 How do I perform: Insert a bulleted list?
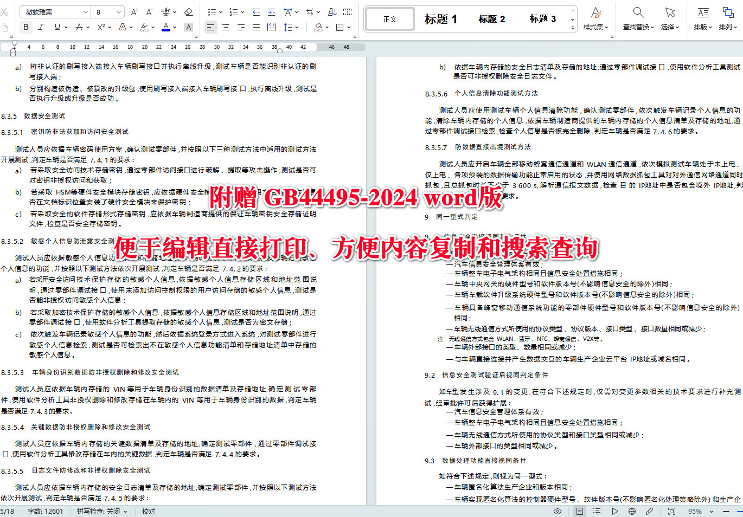click(212, 12)
